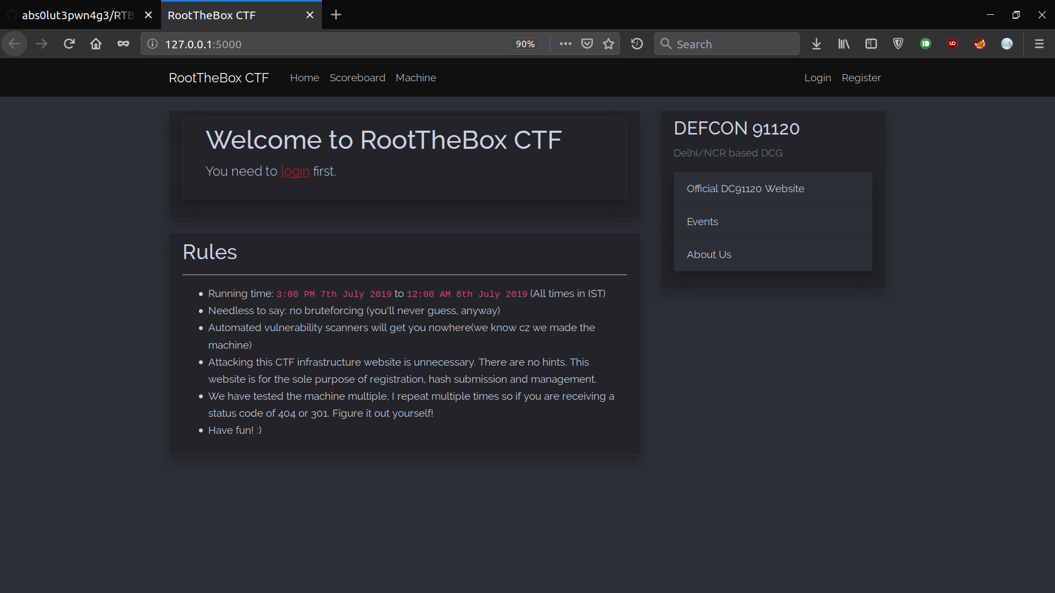The width and height of the screenshot is (1055, 593).
Task: Open the Library icon
Action: click(x=843, y=44)
